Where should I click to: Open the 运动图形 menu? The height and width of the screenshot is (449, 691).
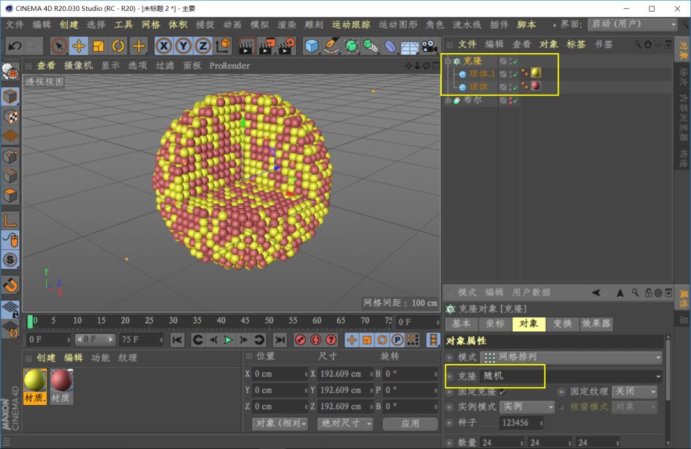(x=397, y=24)
